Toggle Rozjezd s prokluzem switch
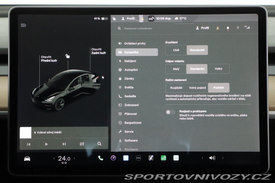This screenshot has height=183, width=275. [171, 112]
